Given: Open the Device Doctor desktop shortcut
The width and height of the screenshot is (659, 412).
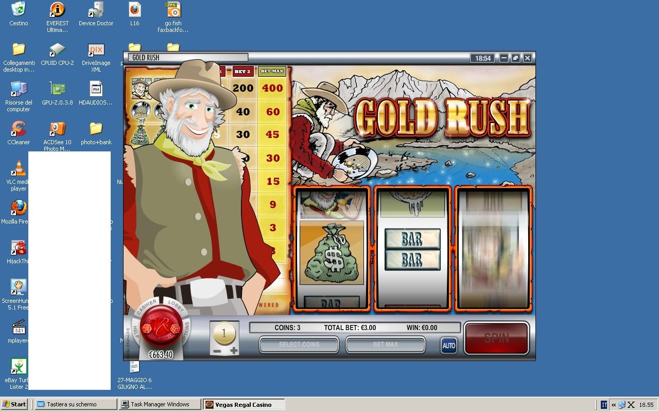Looking at the screenshot, I should click(96, 14).
